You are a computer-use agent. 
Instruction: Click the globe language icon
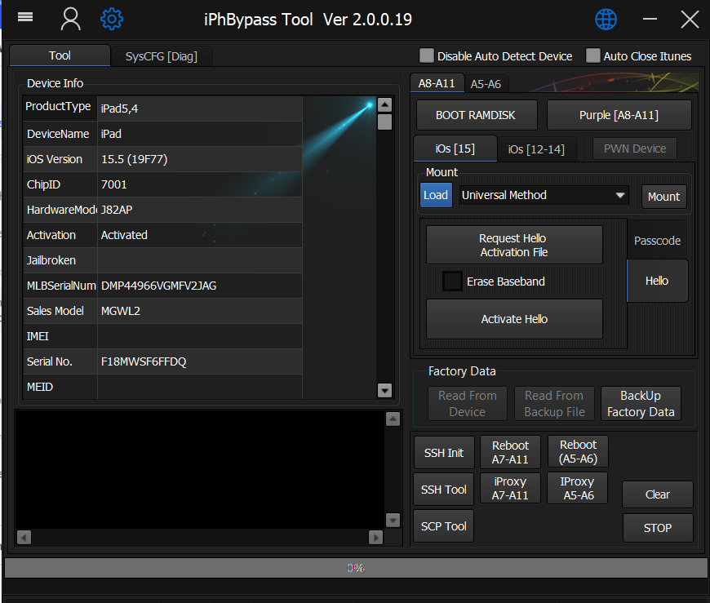click(x=606, y=20)
